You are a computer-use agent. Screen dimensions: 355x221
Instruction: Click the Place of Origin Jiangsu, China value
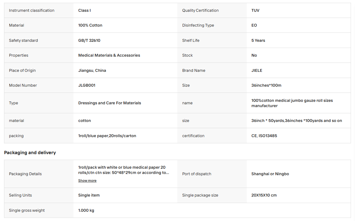tap(92, 70)
